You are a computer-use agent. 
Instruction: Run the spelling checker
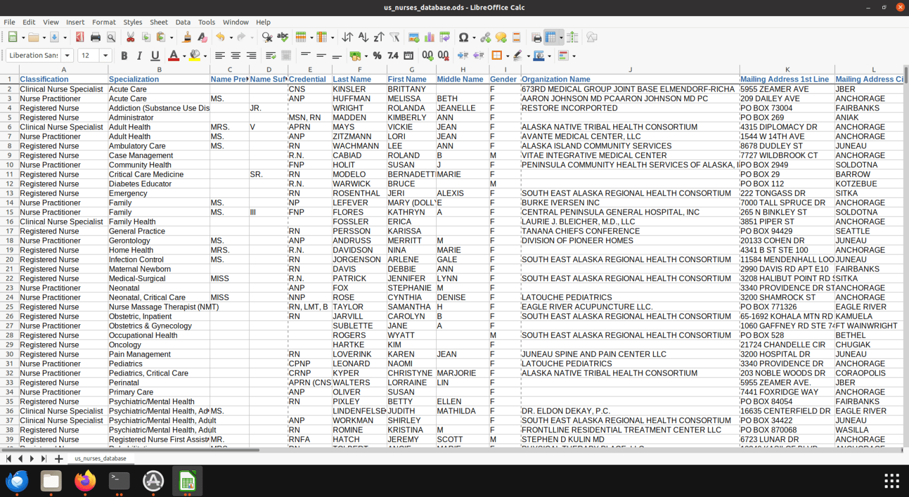point(283,37)
